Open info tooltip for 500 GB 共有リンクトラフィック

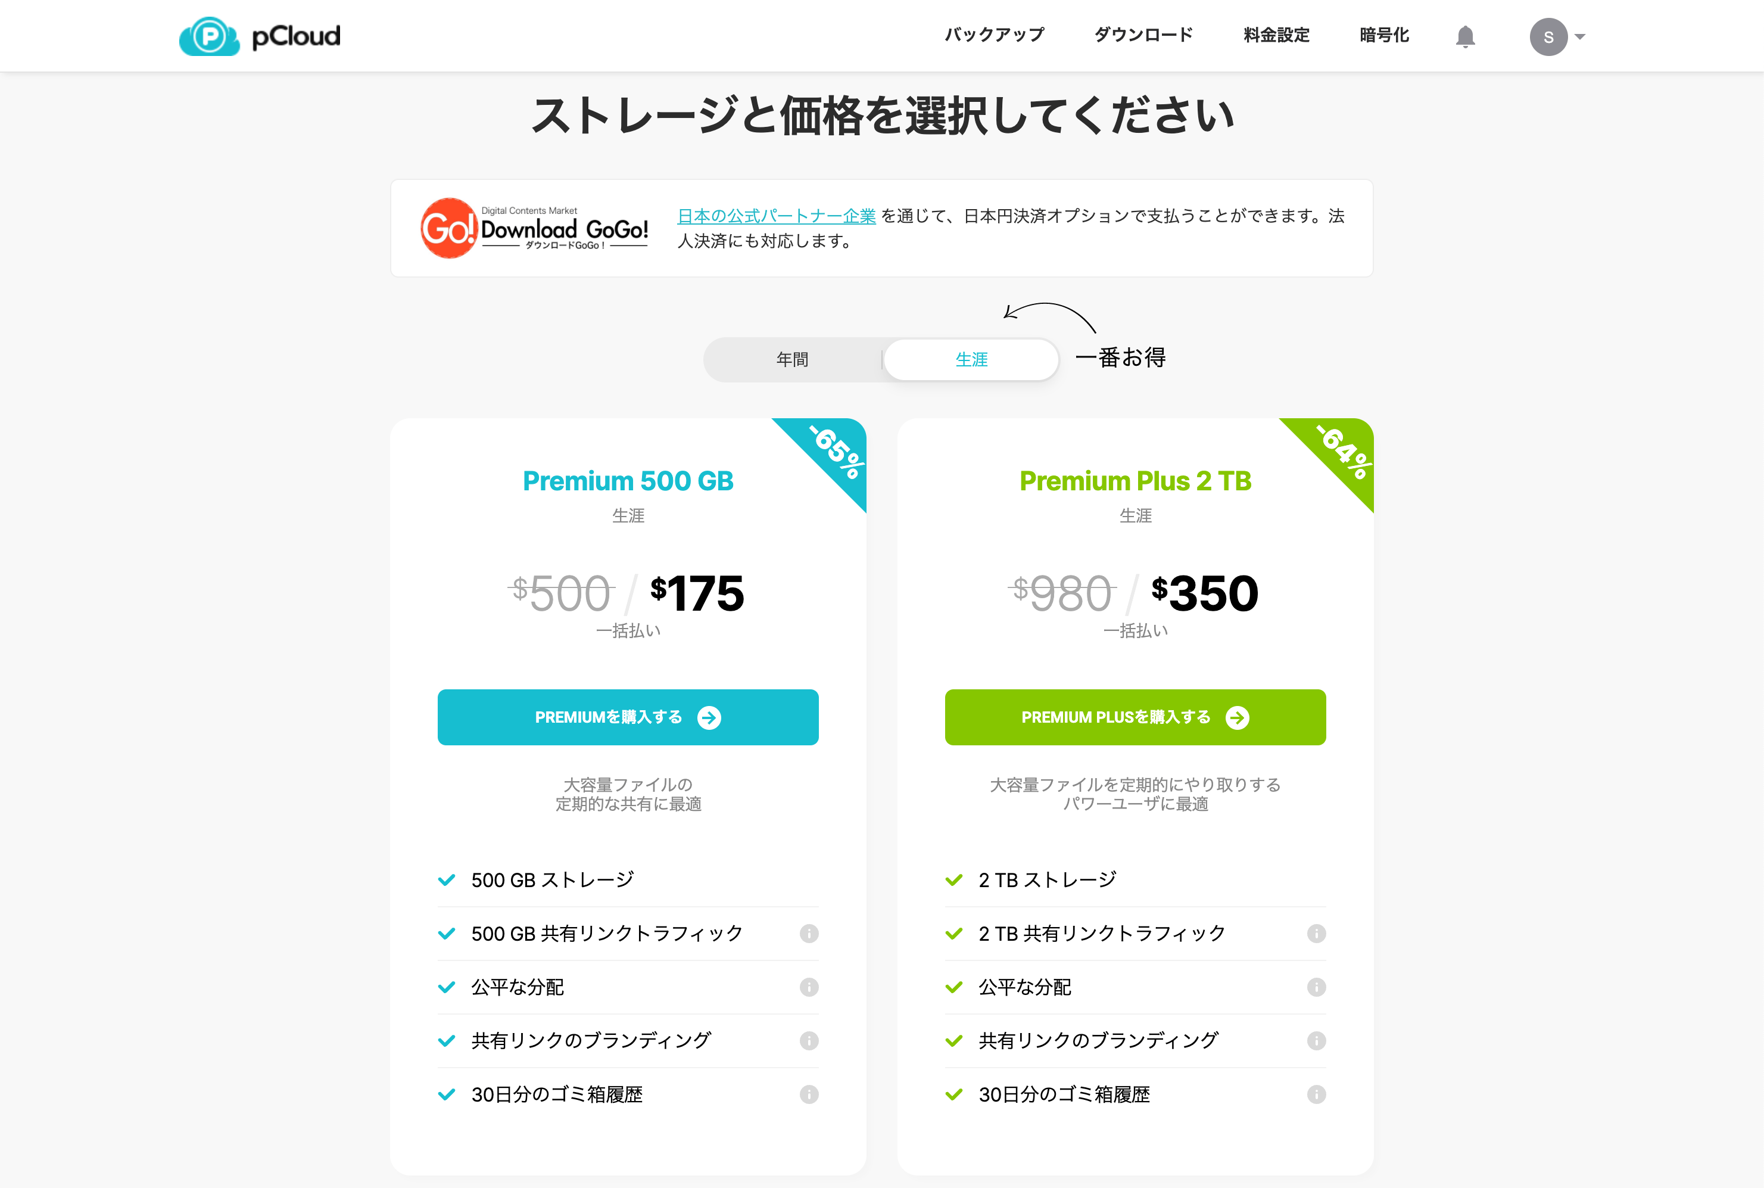click(809, 934)
